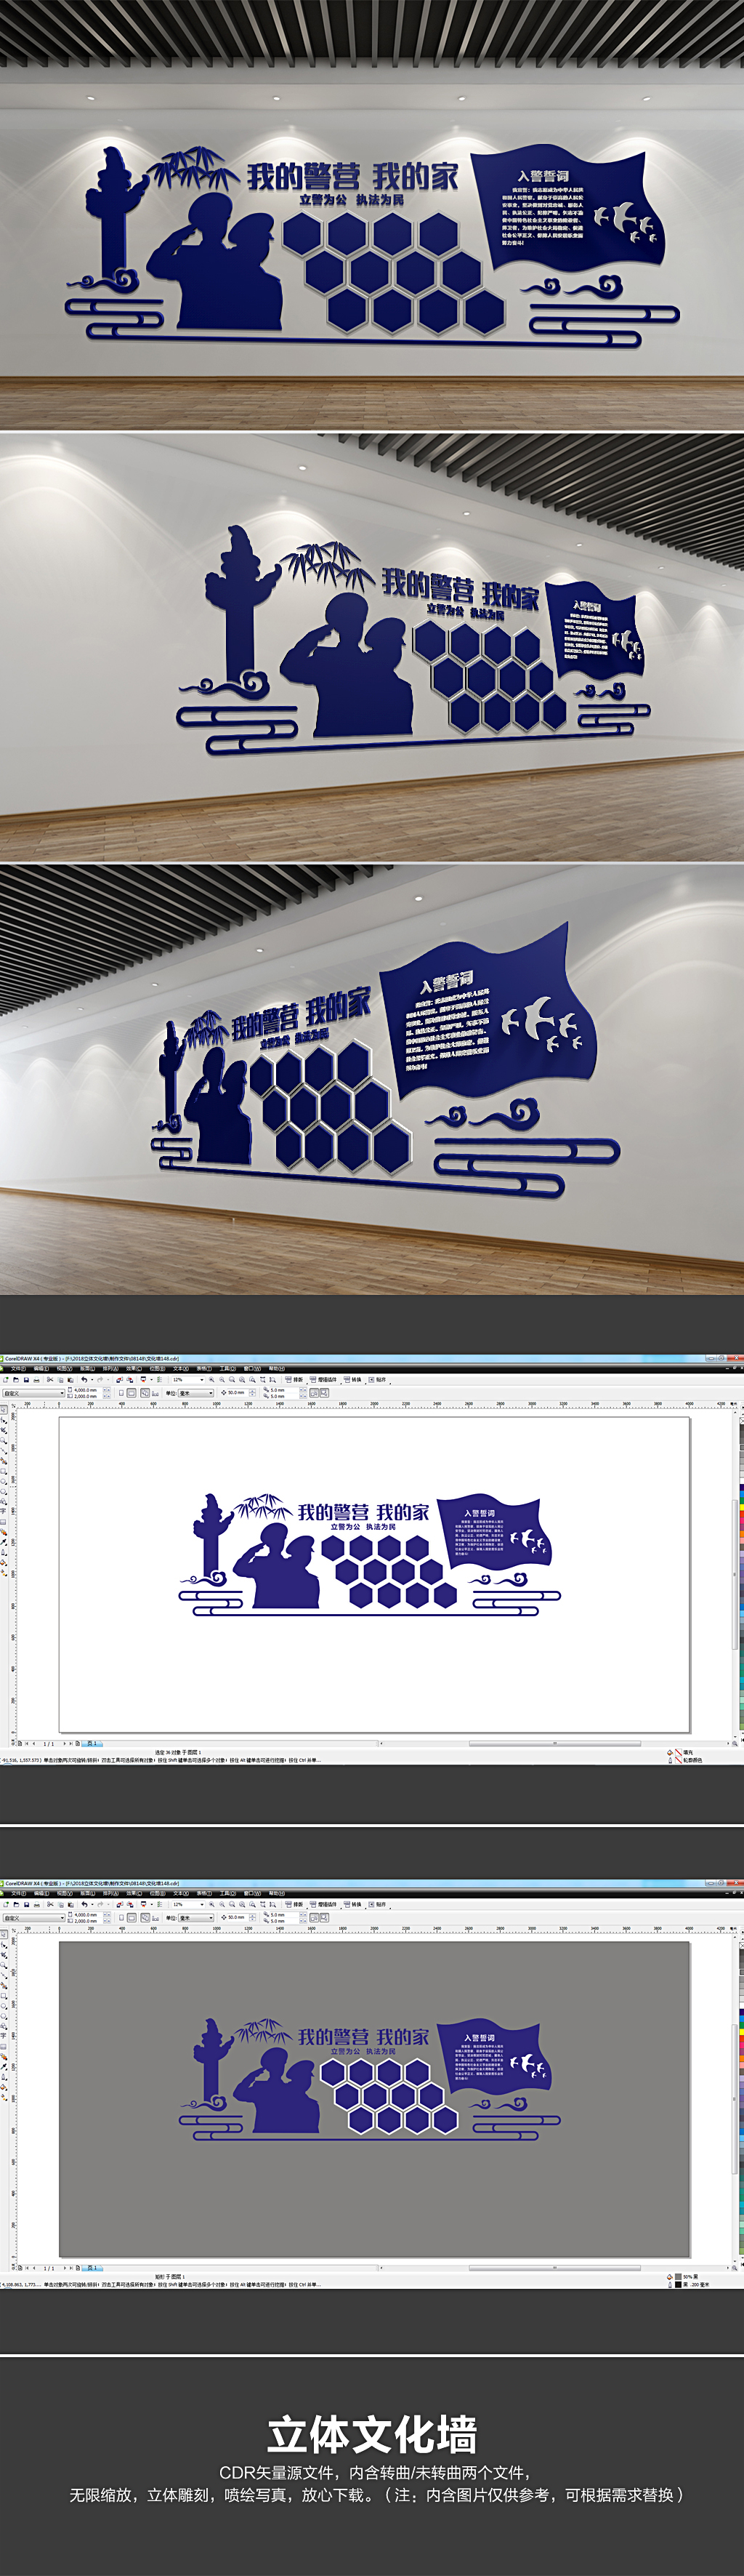Viewport: 744px width, 2576px height.
Task: Open 位图 menu in white-canvas CorelDRAW window
Action: [x=157, y=1369]
